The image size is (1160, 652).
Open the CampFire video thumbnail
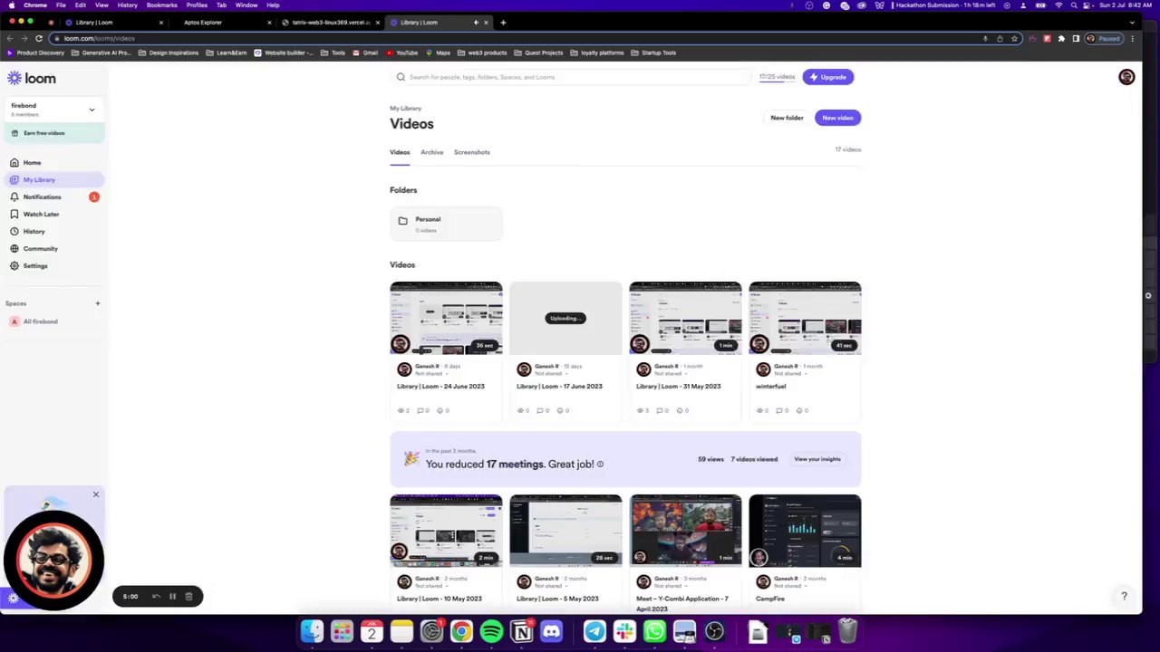805,531
